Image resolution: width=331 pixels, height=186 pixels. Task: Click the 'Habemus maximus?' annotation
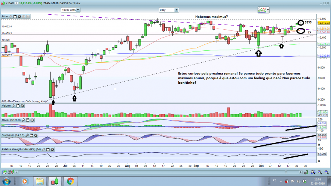click(x=211, y=17)
